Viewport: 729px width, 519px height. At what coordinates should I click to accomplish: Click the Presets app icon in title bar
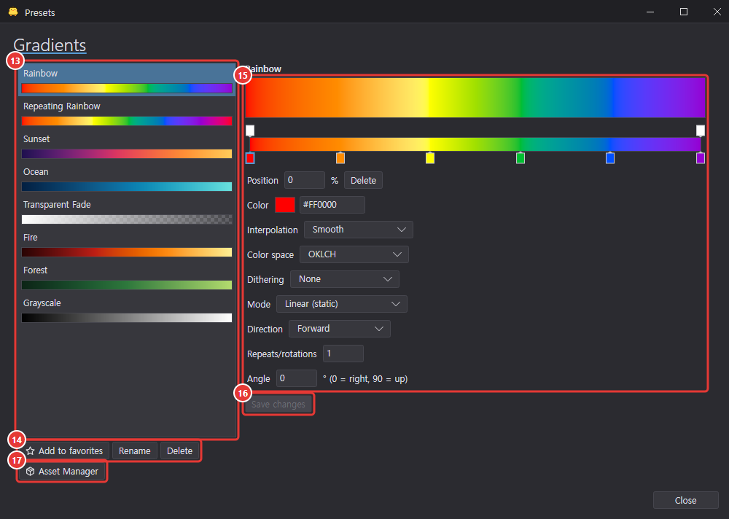(x=13, y=12)
